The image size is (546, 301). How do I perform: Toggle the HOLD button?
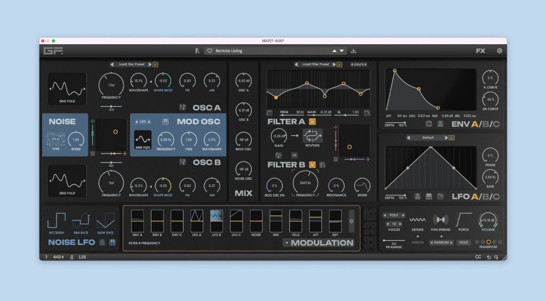[463, 242]
